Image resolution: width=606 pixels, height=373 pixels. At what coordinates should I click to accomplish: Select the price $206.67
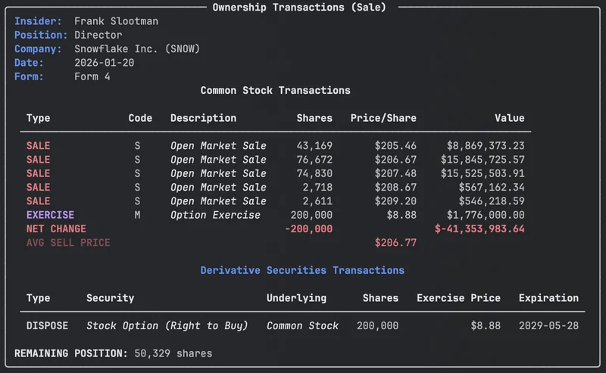coord(395,160)
